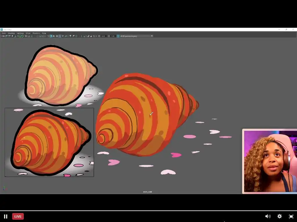Click the exposure value field showing 0.00
This screenshot has height=222, width=297.
tap(104, 36)
